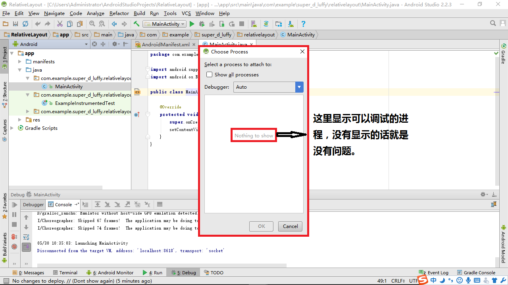Enable Show all processes checkbox
The width and height of the screenshot is (508, 285).
tap(210, 74)
